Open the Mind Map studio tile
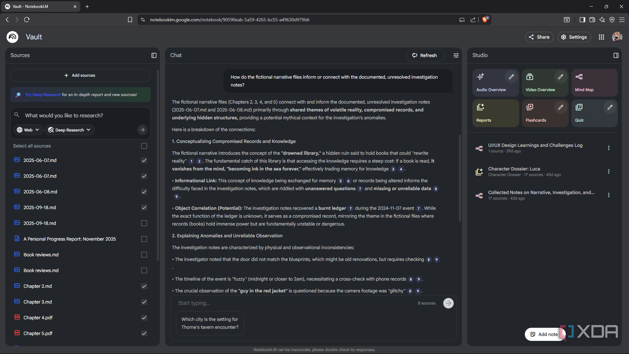629x354 pixels. [594, 83]
